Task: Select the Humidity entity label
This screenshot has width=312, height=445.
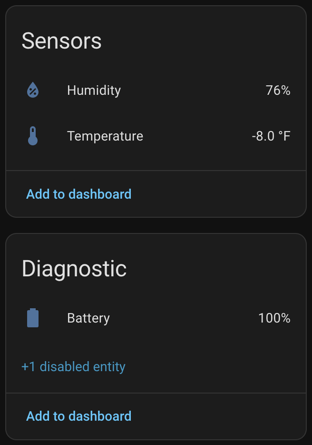Action: tap(94, 90)
